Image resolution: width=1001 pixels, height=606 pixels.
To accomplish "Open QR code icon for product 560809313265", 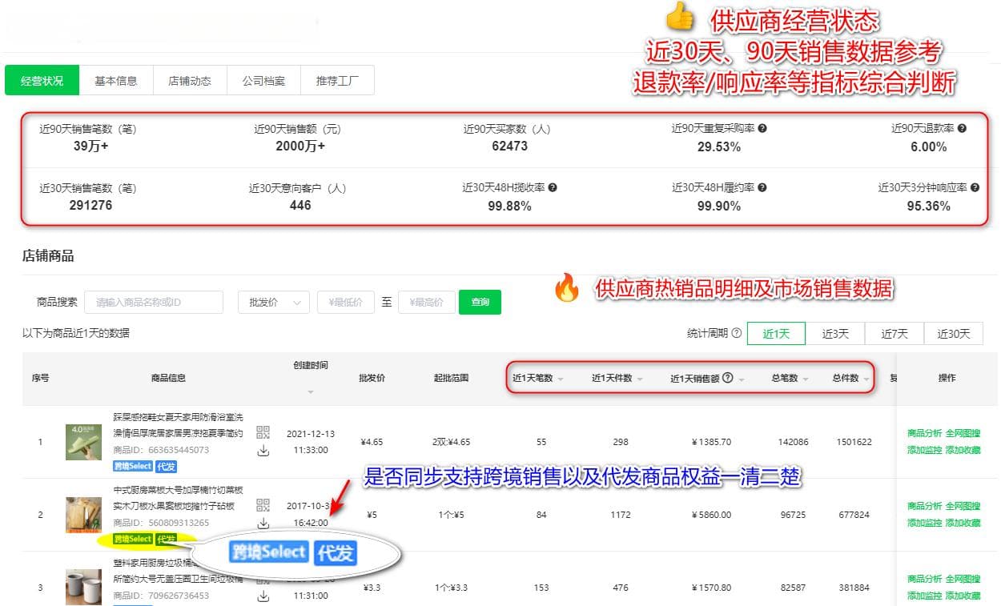I will point(263,504).
